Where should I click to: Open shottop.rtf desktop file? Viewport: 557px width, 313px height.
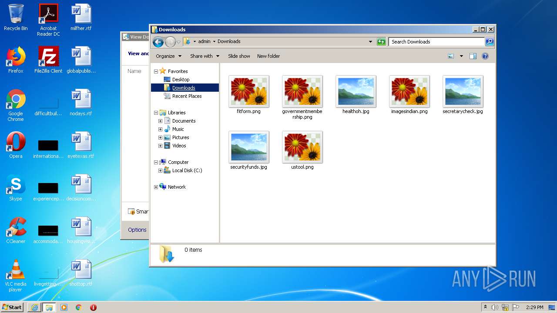click(81, 273)
